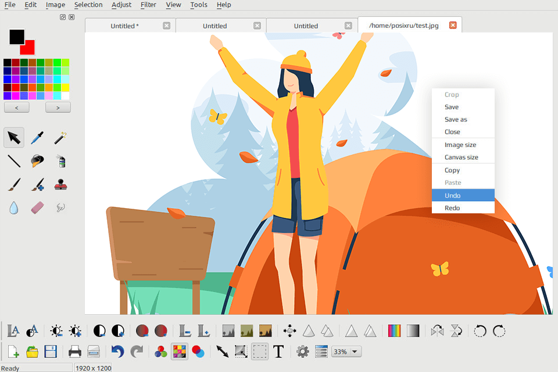Open file with the folder icon

click(32, 352)
